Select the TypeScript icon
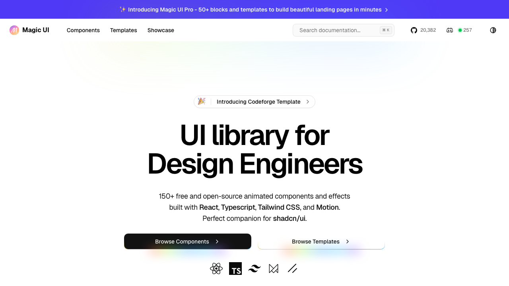The width and height of the screenshot is (509, 286). 235,269
